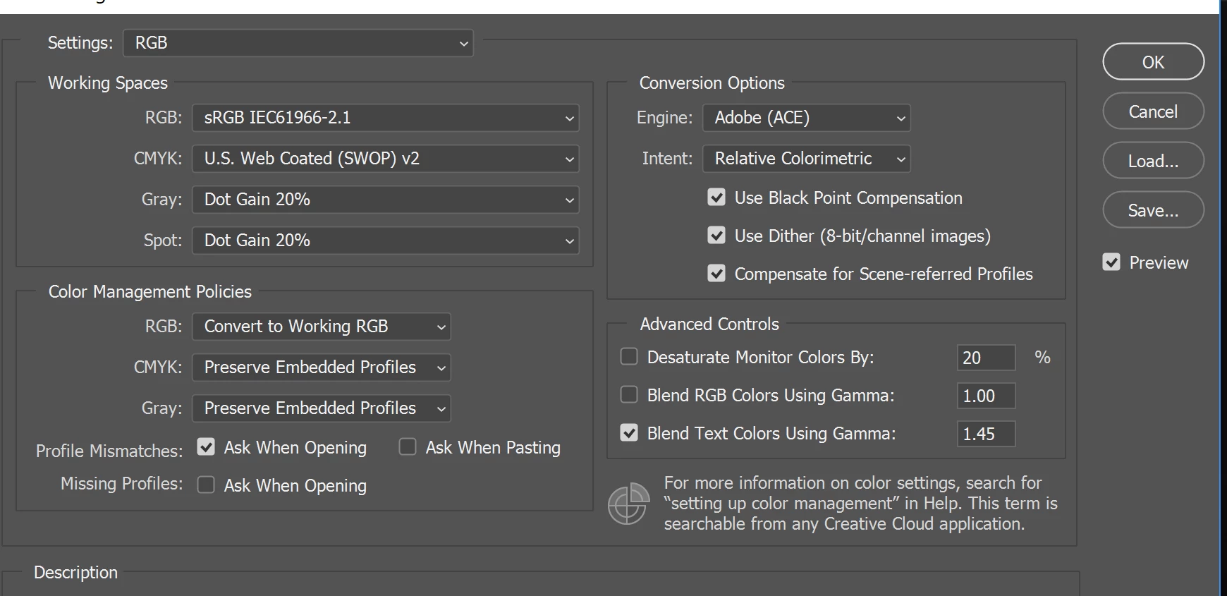This screenshot has height=596, width=1227.
Task: Open RGB color management policy dropdown
Action: 321,327
